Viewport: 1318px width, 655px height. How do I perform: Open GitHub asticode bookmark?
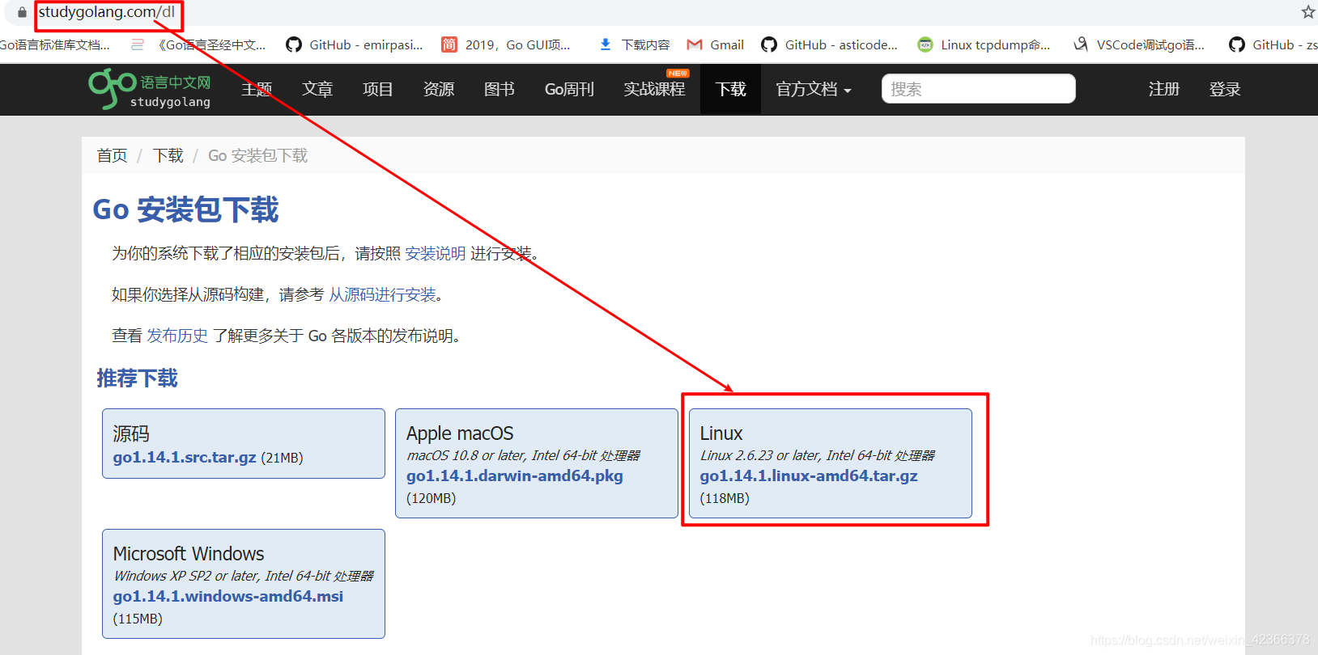829,44
